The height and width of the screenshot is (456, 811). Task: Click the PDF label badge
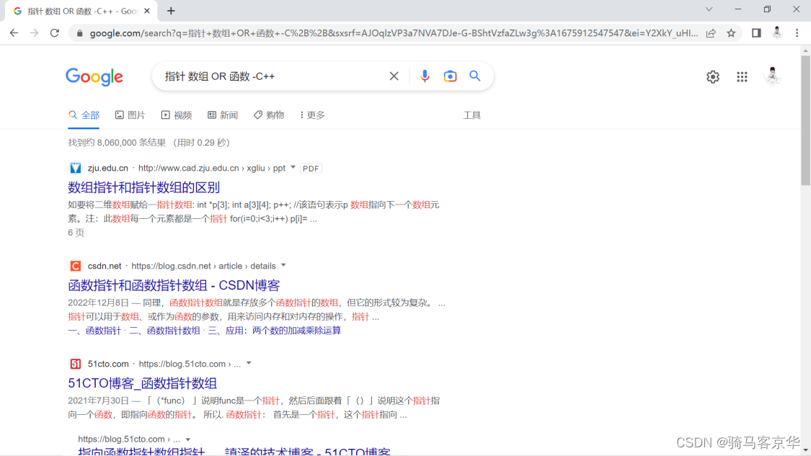pyautogui.click(x=311, y=169)
